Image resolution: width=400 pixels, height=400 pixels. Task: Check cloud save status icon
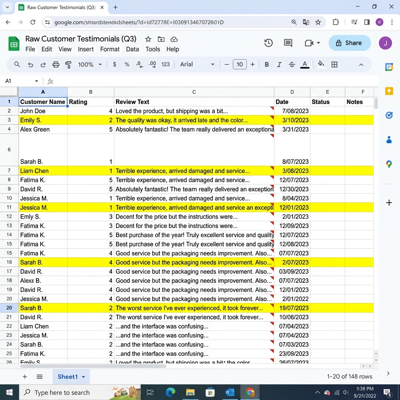[174, 39]
